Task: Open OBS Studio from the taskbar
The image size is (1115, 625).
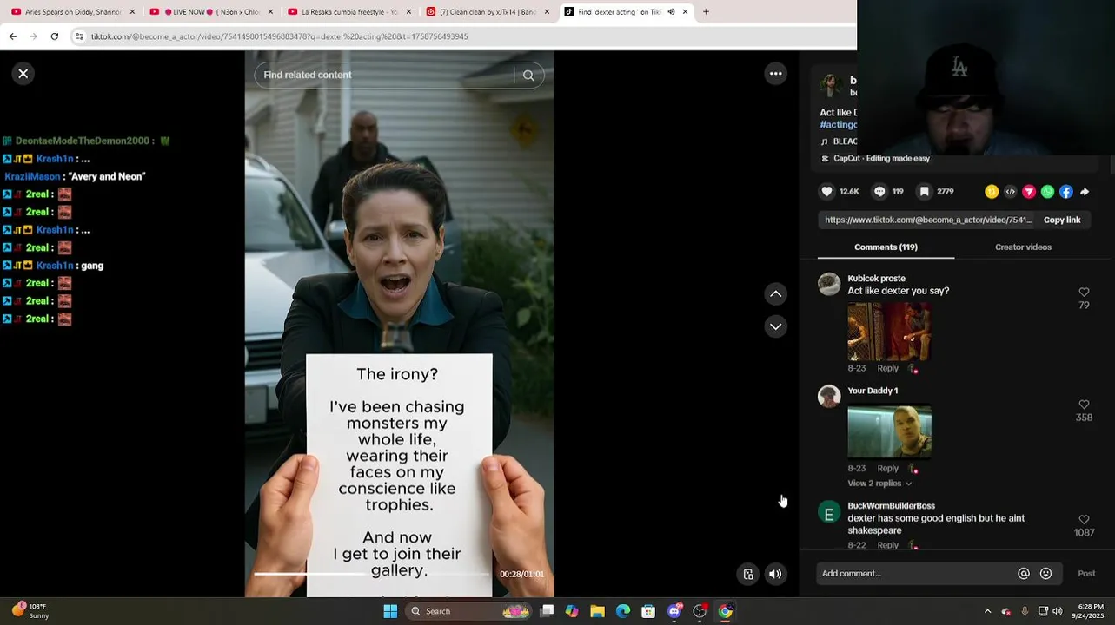Action: pyautogui.click(x=700, y=611)
